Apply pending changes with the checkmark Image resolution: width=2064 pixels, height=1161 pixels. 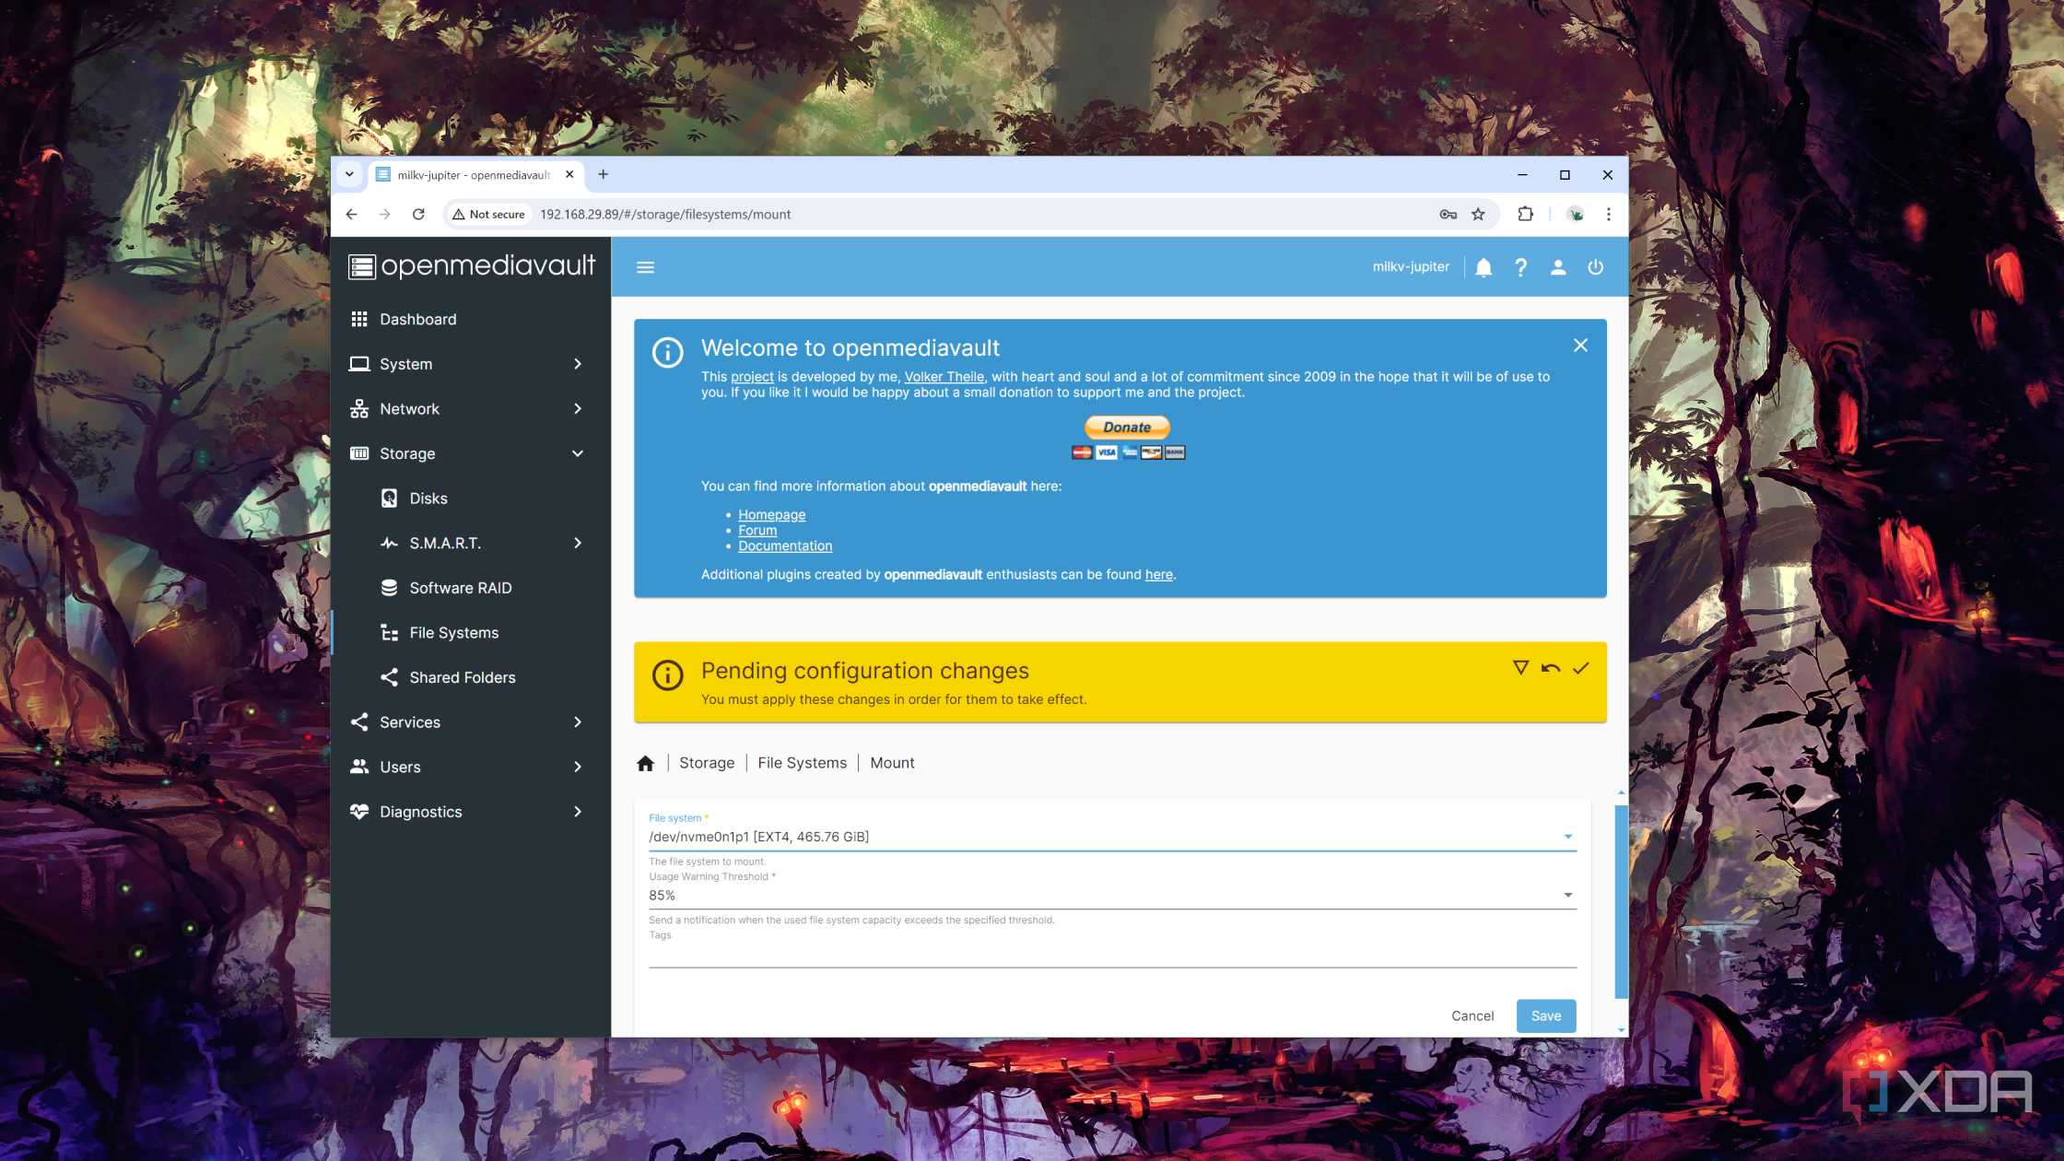pyautogui.click(x=1581, y=668)
